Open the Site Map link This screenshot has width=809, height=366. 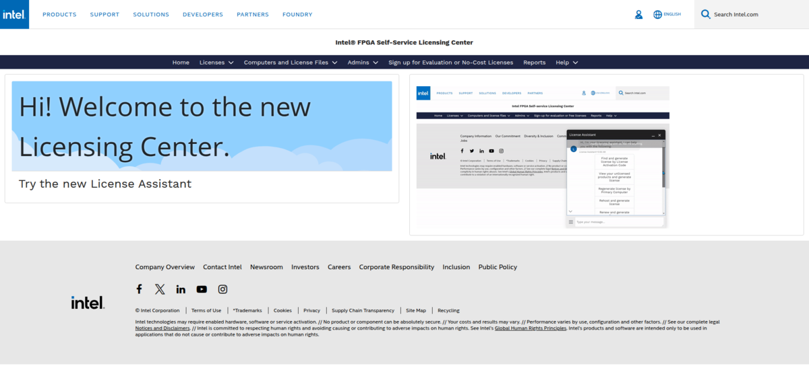[x=416, y=311]
